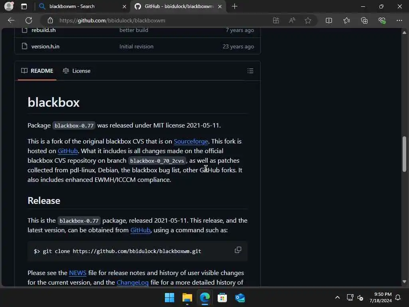Click the blackbox-0.77 code label in first paragraph
This screenshot has width=409, height=307.
pyautogui.click(x=74, y=126)
